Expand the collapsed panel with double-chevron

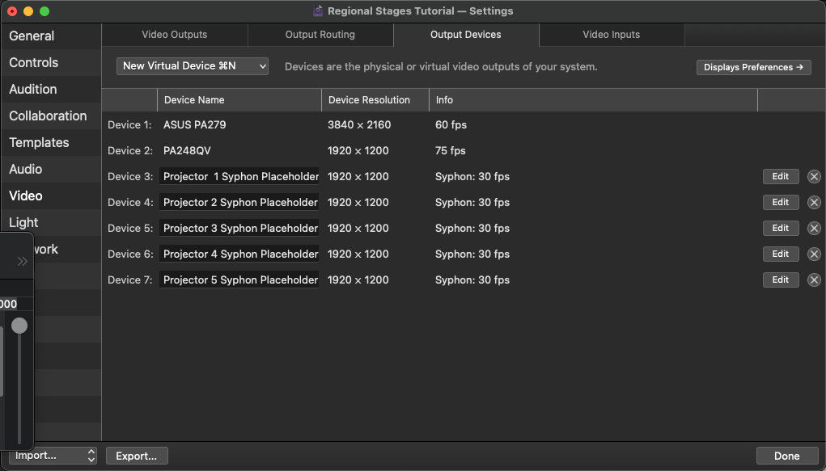[x=19, y=261]
